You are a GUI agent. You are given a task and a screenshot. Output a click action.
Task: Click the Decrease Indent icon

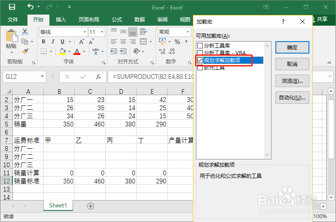tap(114, 51)
